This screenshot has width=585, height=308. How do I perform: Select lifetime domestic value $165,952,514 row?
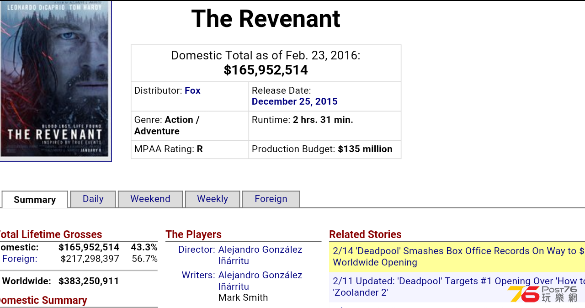tap(79, 247)
